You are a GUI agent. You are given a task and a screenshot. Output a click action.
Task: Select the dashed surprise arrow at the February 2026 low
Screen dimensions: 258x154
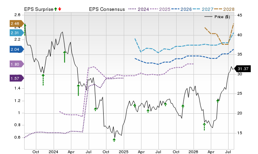(204, 127)
